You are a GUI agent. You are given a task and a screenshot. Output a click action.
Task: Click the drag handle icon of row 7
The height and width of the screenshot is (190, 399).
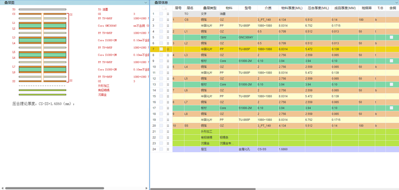(168, 49)
